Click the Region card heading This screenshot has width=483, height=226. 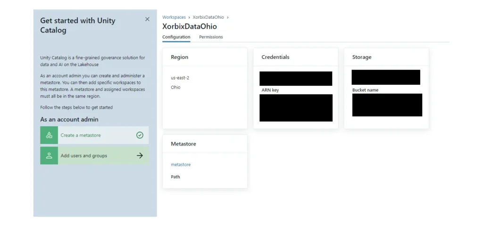coord(180,57)
